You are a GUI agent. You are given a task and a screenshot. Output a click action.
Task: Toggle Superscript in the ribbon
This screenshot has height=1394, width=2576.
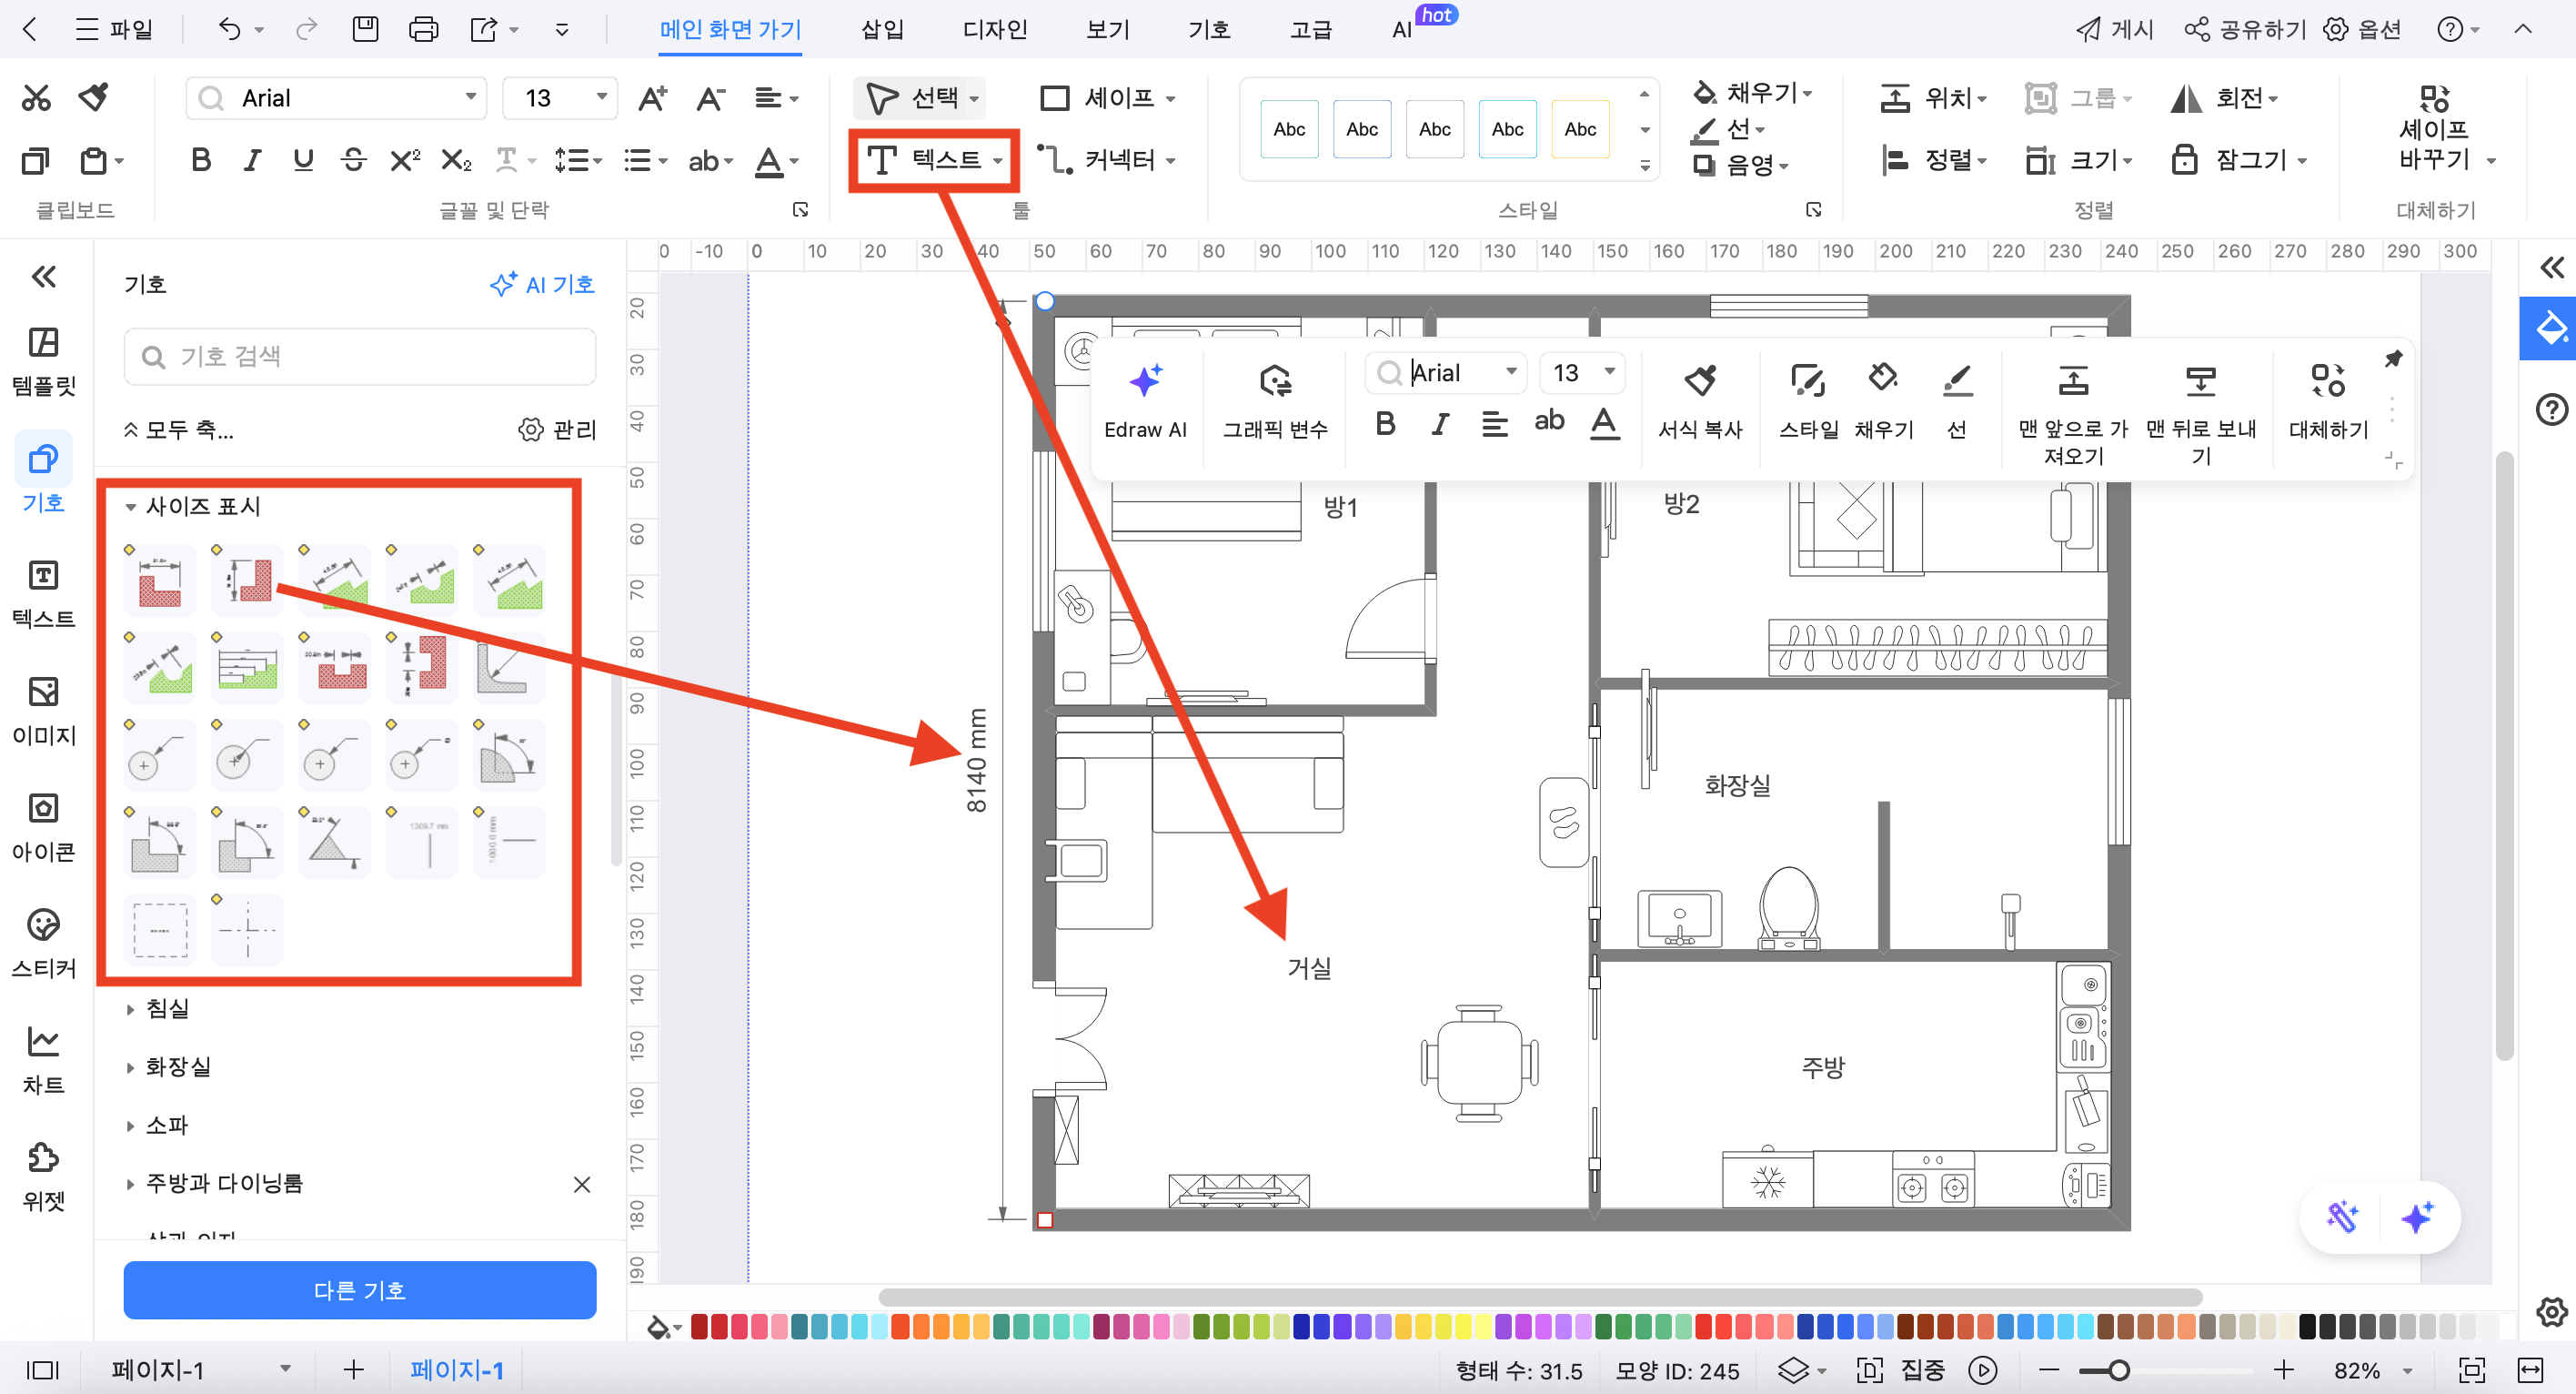pyautogui.click(x=405, y=160)
